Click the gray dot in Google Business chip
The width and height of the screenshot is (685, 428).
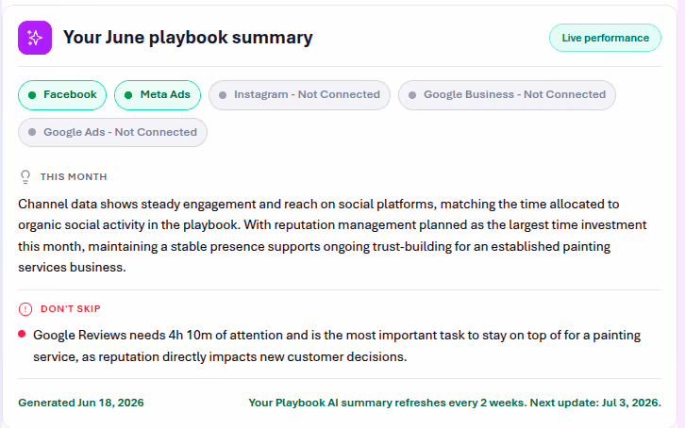412,95
